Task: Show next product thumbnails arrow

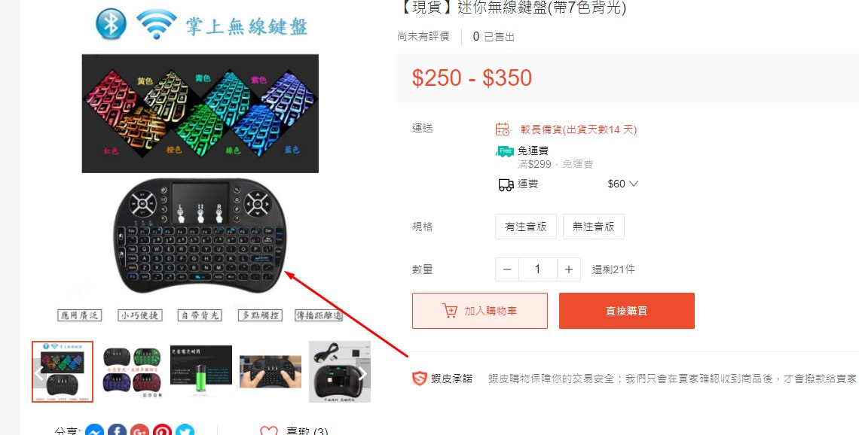Action: click(362, 374)
